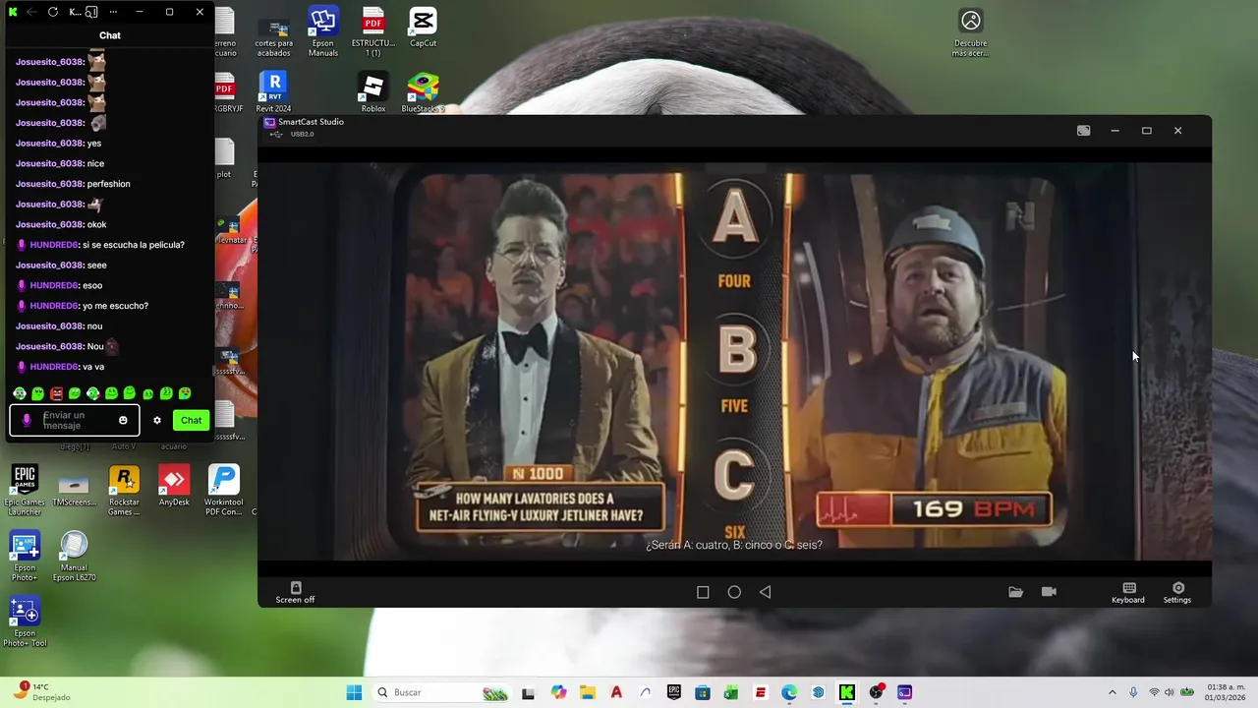The image size is (1258, 708).
Task: Click SmartCast fullscreen display icon in title bar
Action: coord(1083,131)
